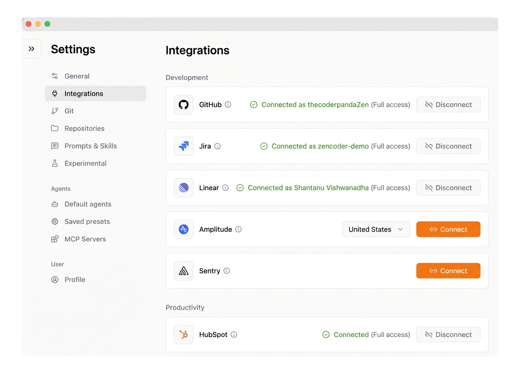The image size is (520, 388).
Task: Click the Integrations page heading
Action: 198,50
